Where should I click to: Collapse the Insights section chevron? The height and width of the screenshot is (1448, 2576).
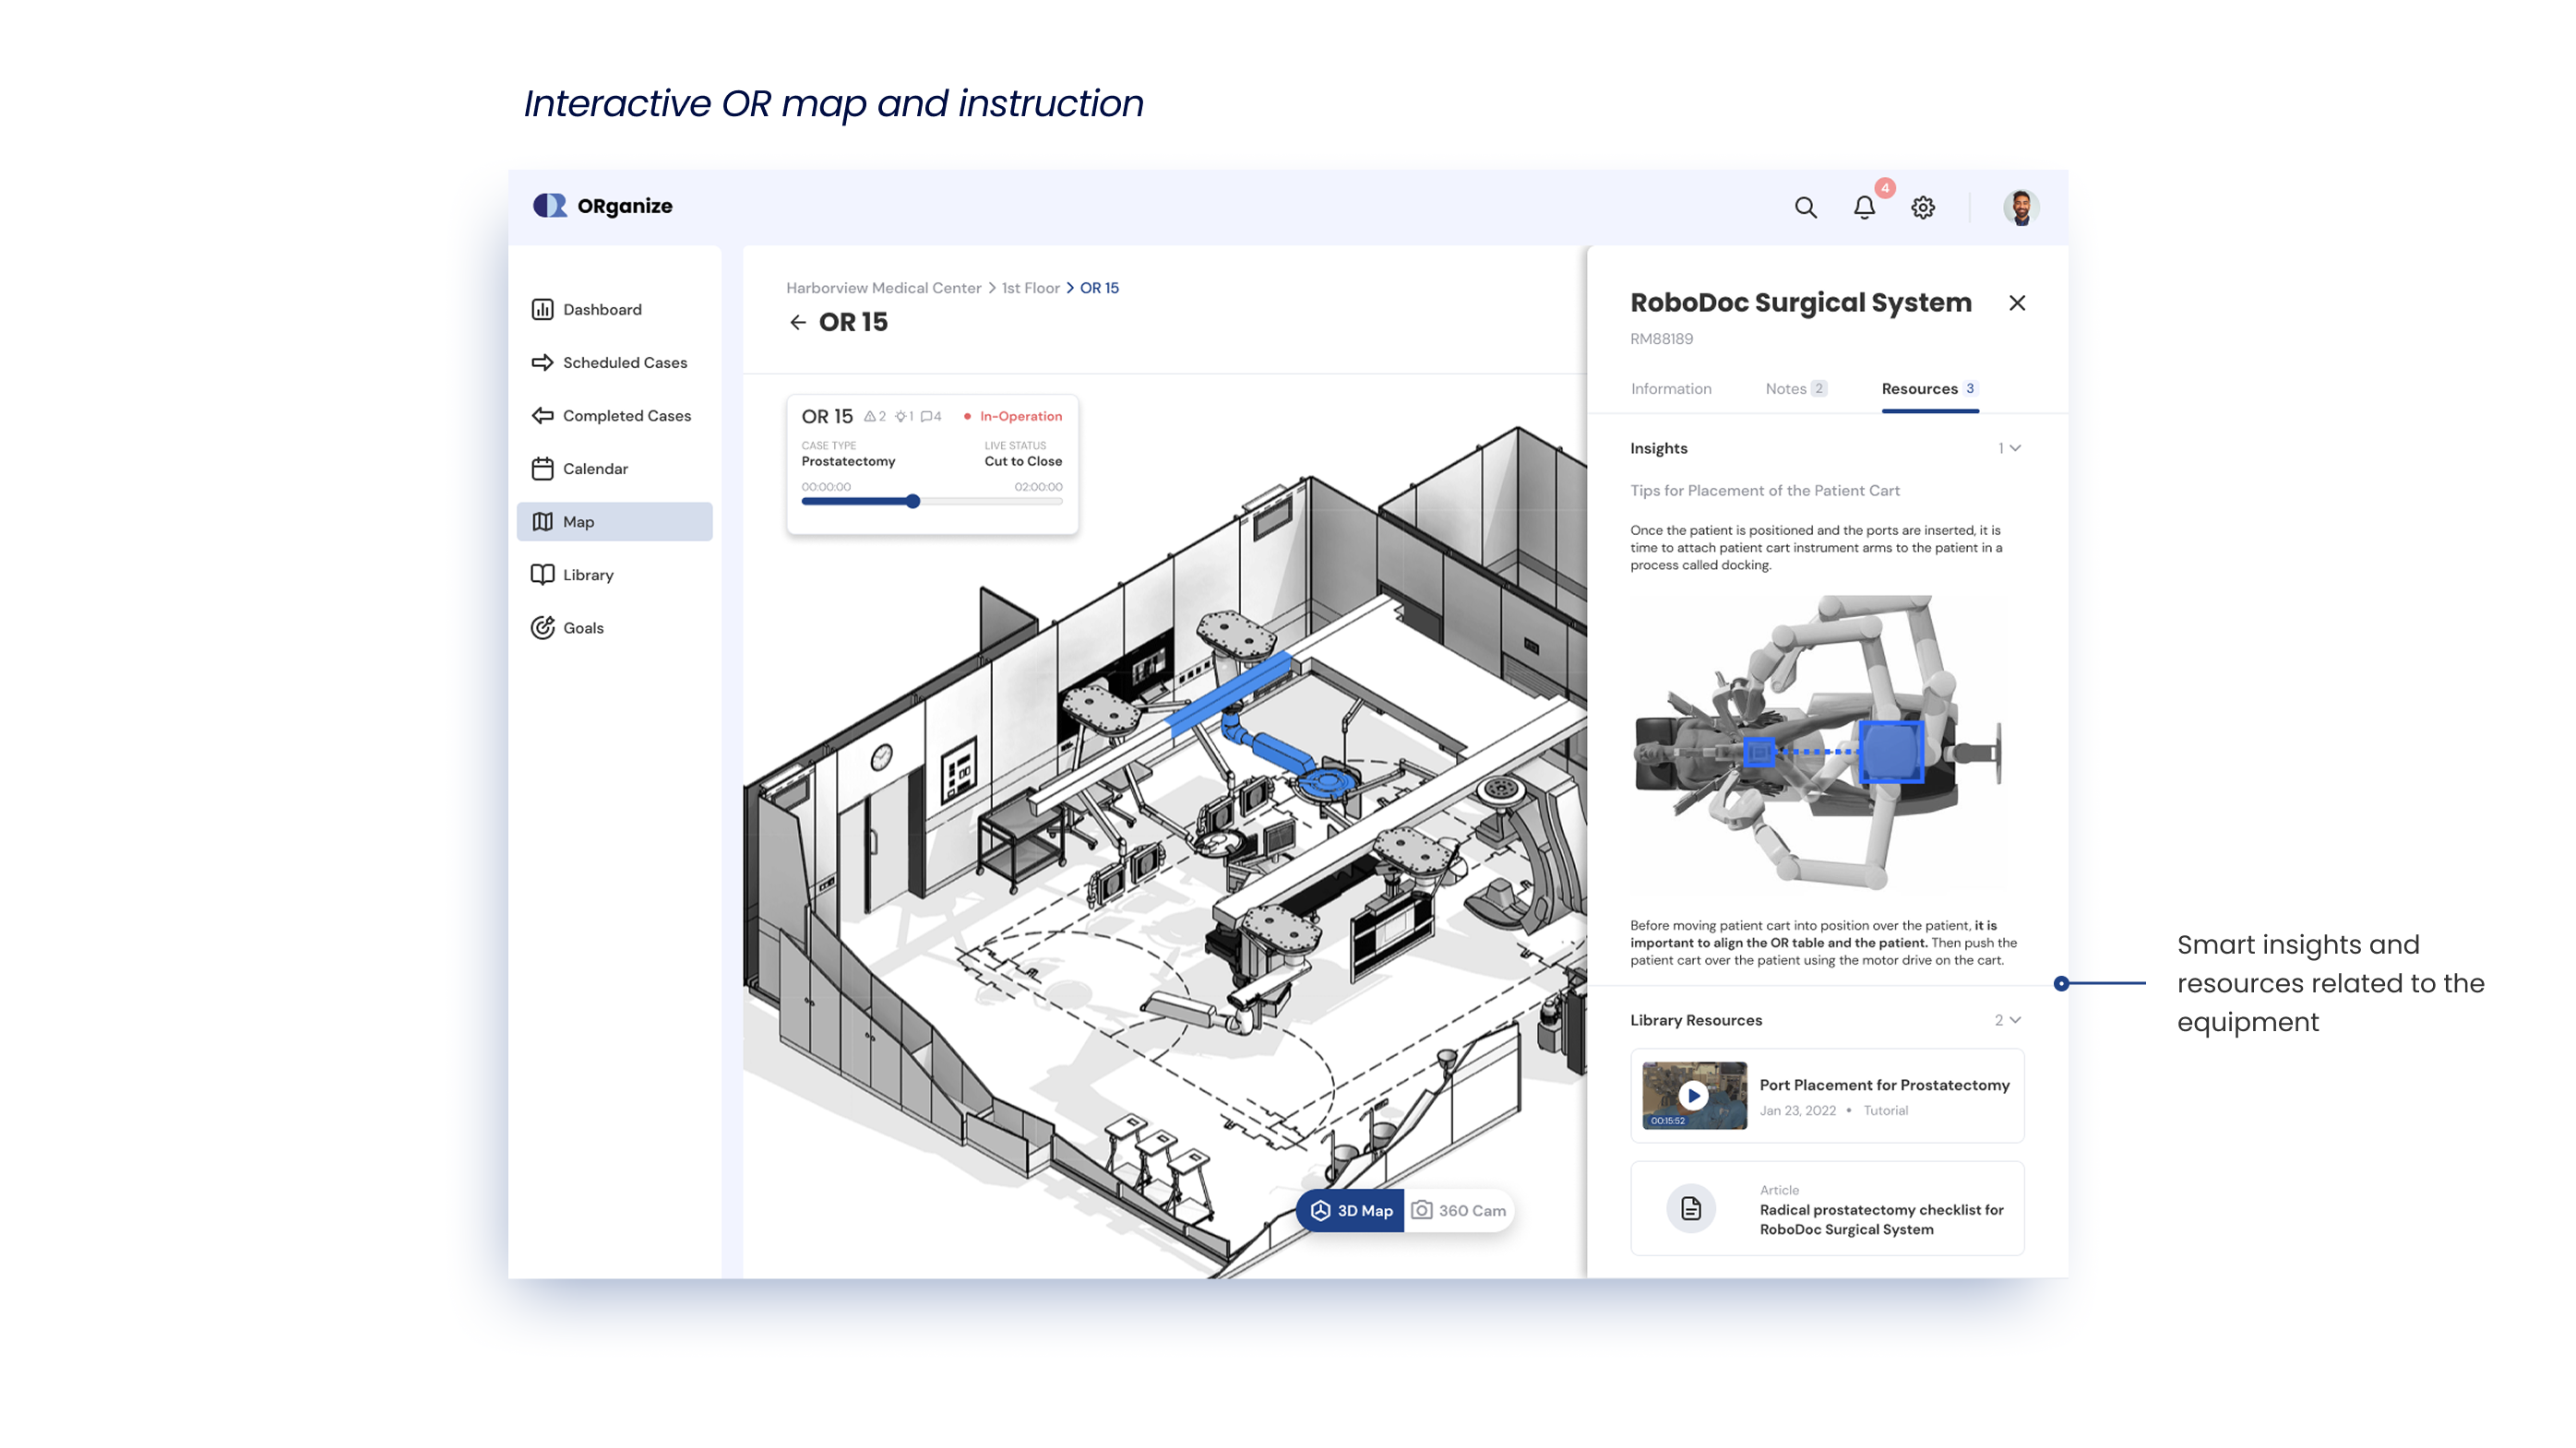(2015, 447)
